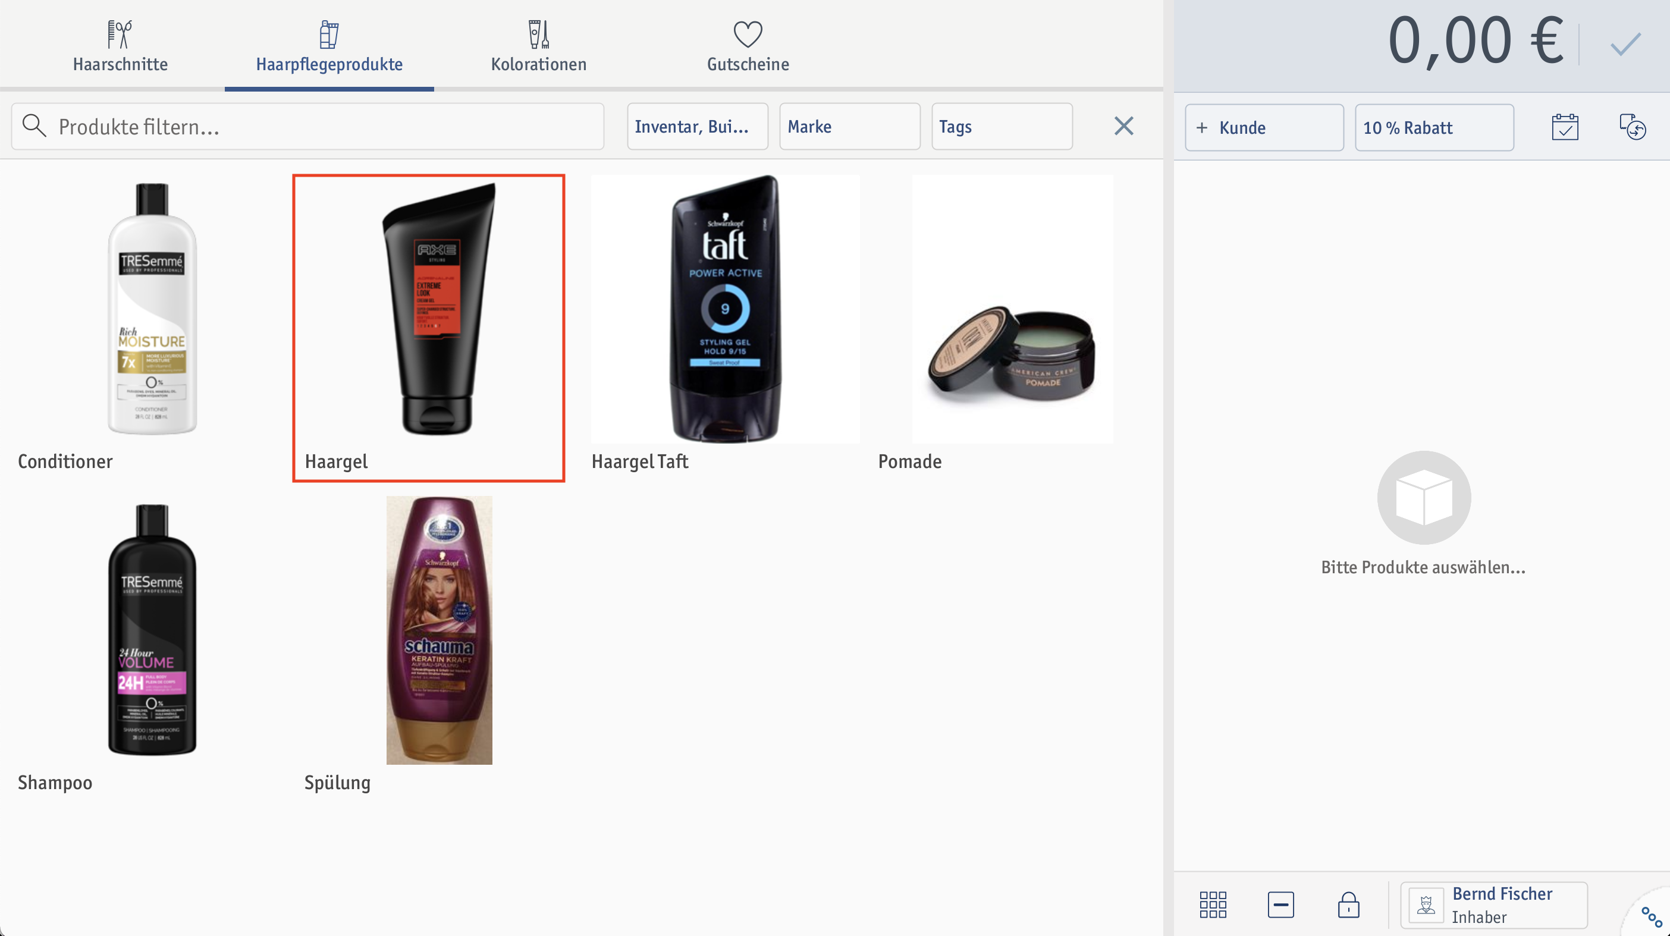The width and height of the screenshot is (1670, 936).
Task: Click the minus box icon
Action: click(1280, 904)
